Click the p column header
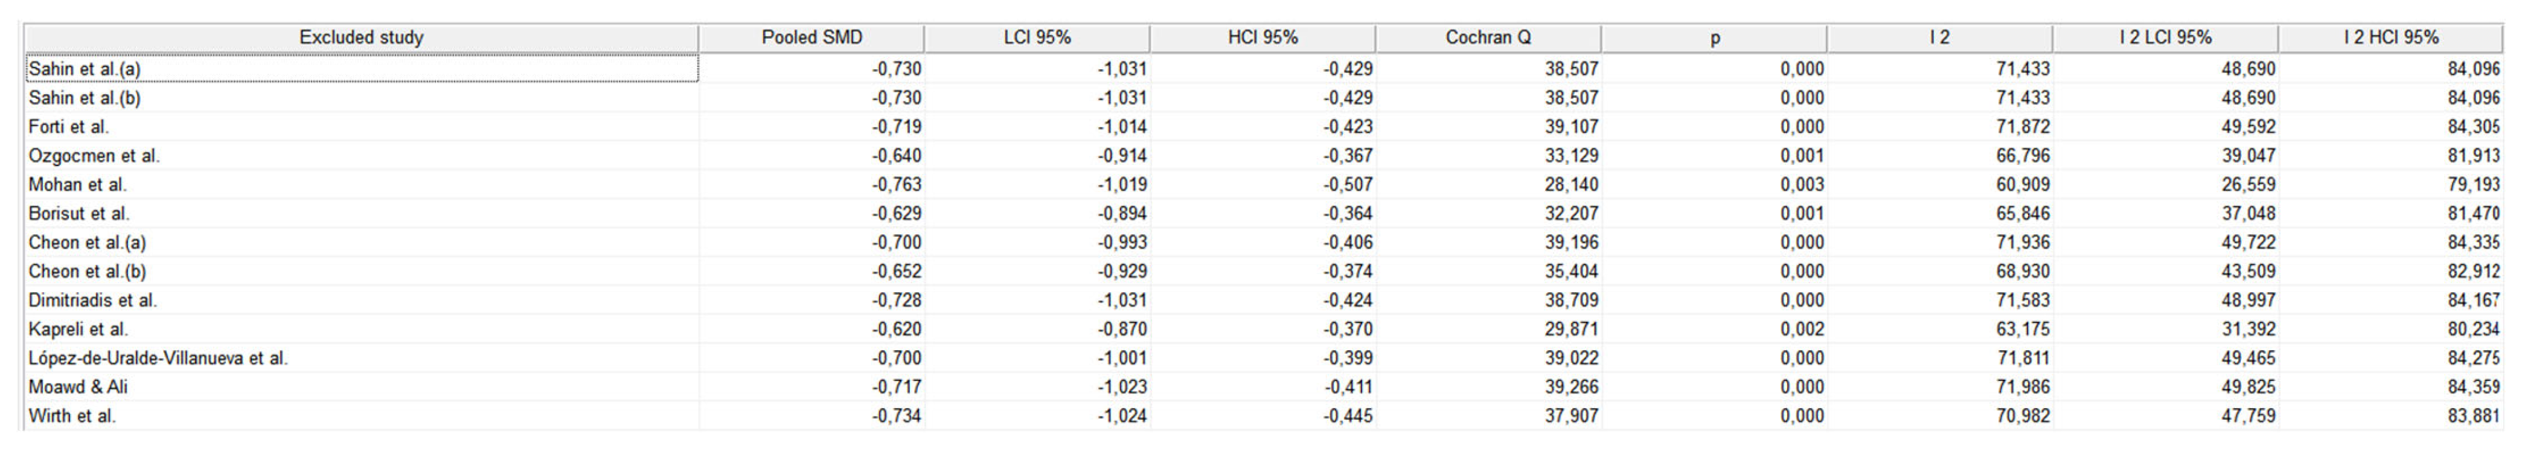 pos(1714,37)
